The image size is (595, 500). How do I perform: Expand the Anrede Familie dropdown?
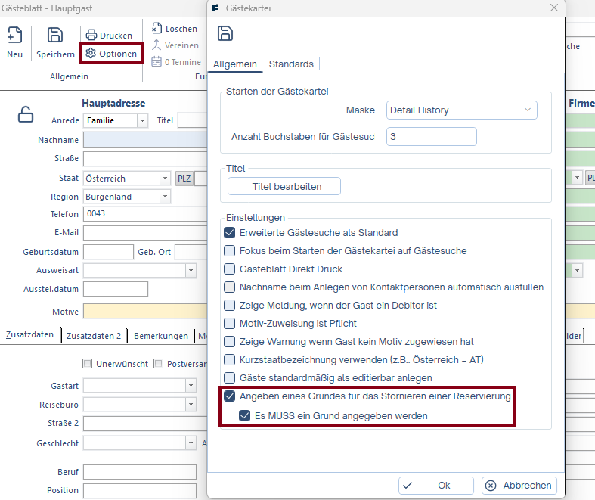pos(142,120)
